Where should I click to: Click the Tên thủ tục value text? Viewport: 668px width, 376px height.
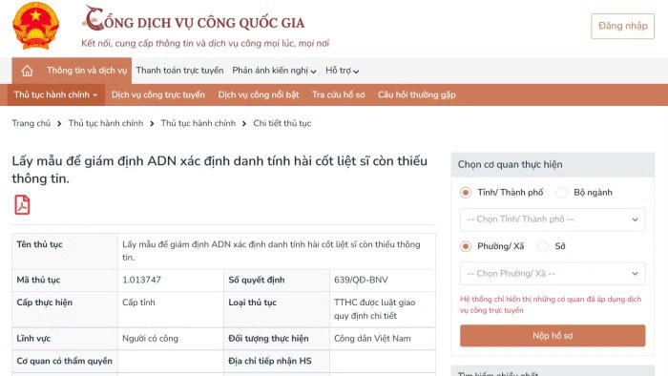click(271, 251)
